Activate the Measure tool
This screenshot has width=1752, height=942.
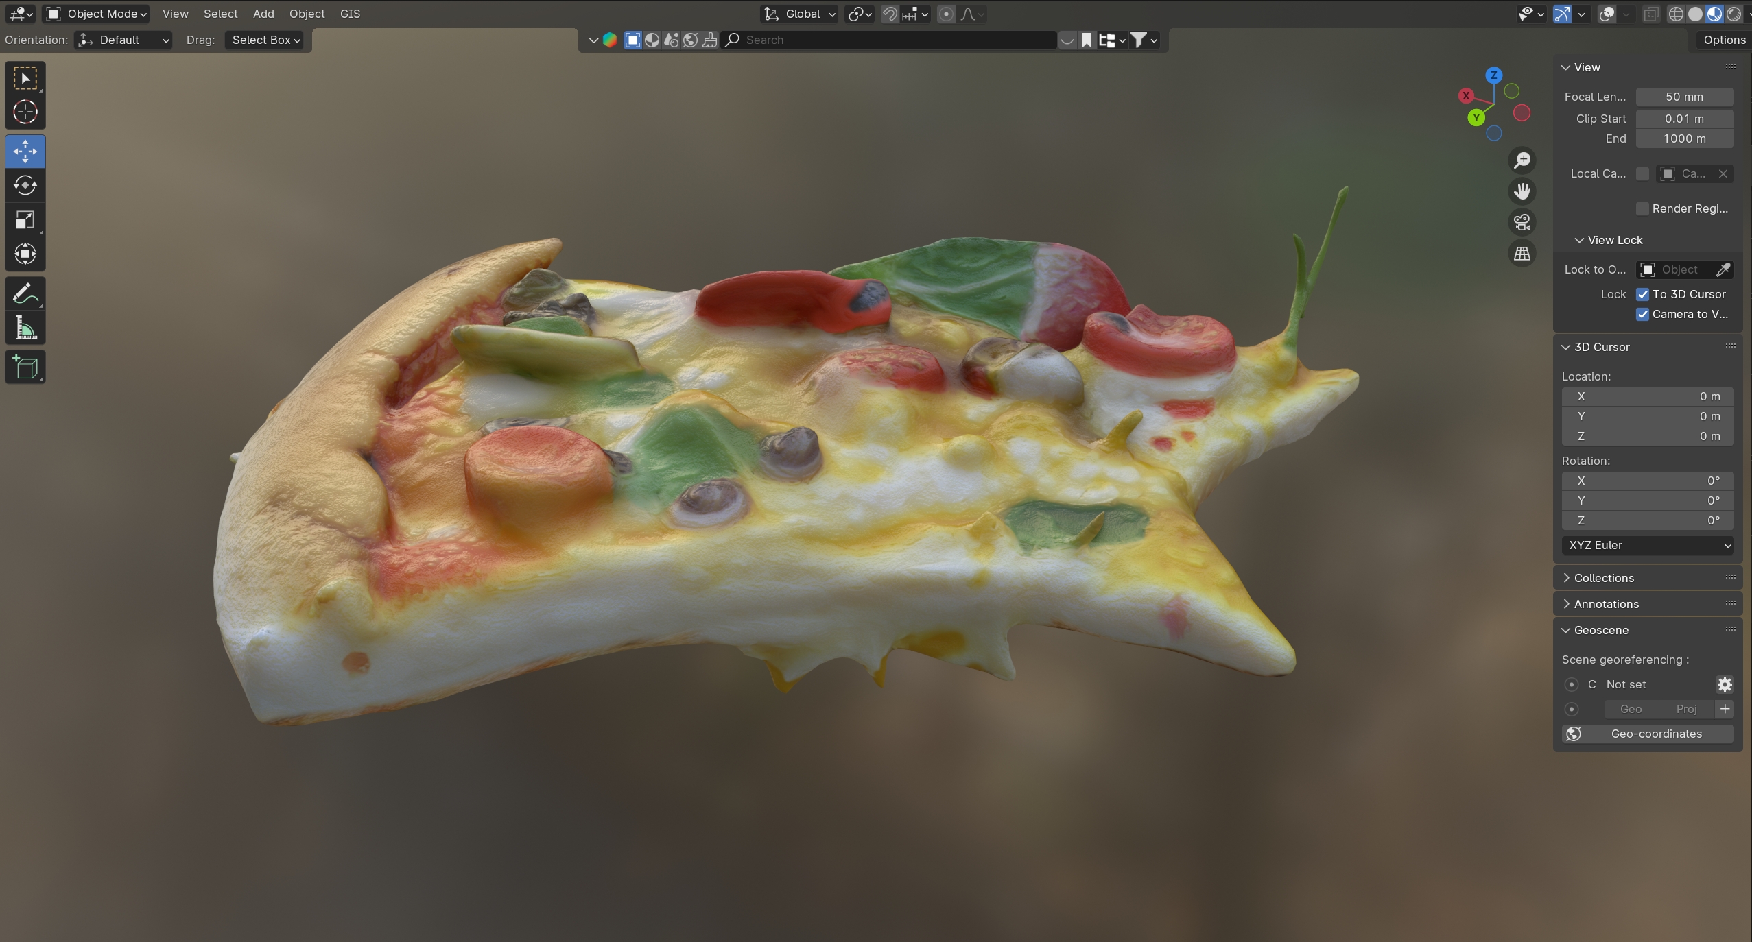click(25, 329)
